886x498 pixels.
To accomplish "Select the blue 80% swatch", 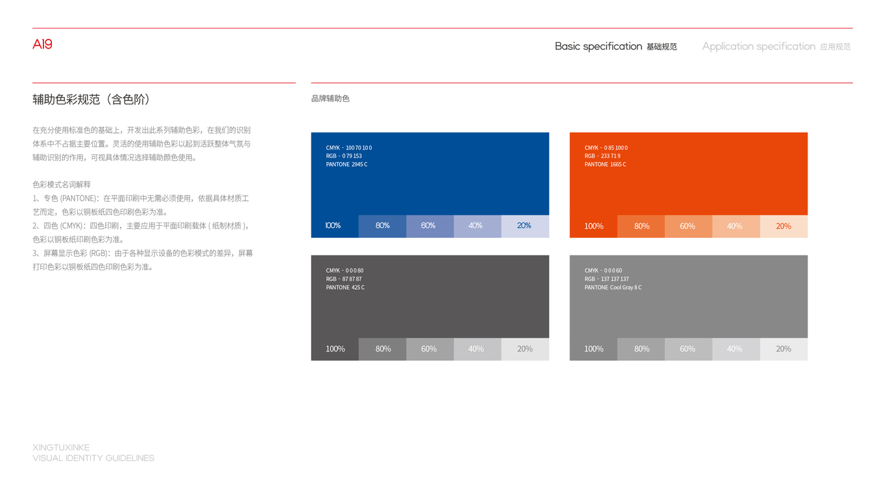I will click(383, 226).
